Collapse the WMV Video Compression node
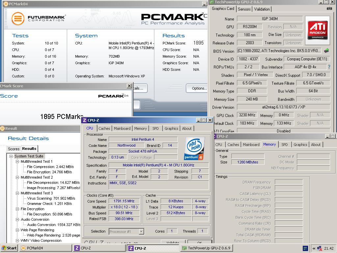 click(x=17, y=241)
